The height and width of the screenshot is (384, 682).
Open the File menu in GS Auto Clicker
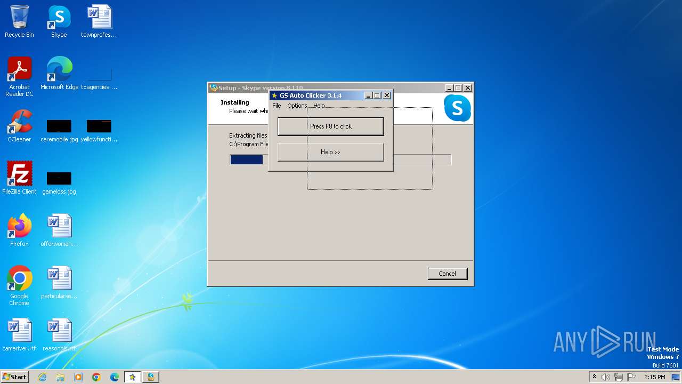pyautogui.click(x=277, y=106)
